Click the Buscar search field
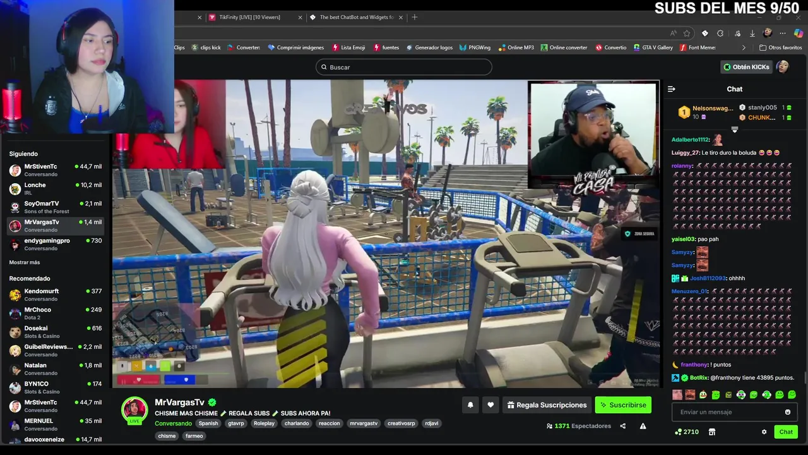808x455 pixels. (x=404, y=67)
